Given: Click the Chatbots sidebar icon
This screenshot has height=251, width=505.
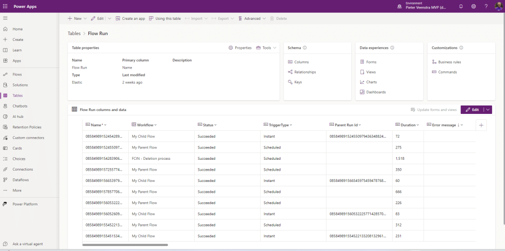Looking at the screenshot, I should pos(5,106).
